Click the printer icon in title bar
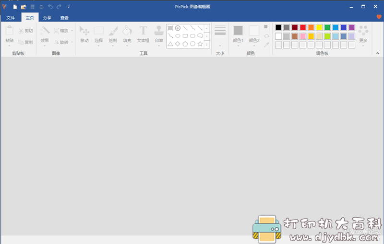The image size is (384, 244). pyautogui.click(x=41, y=7)
